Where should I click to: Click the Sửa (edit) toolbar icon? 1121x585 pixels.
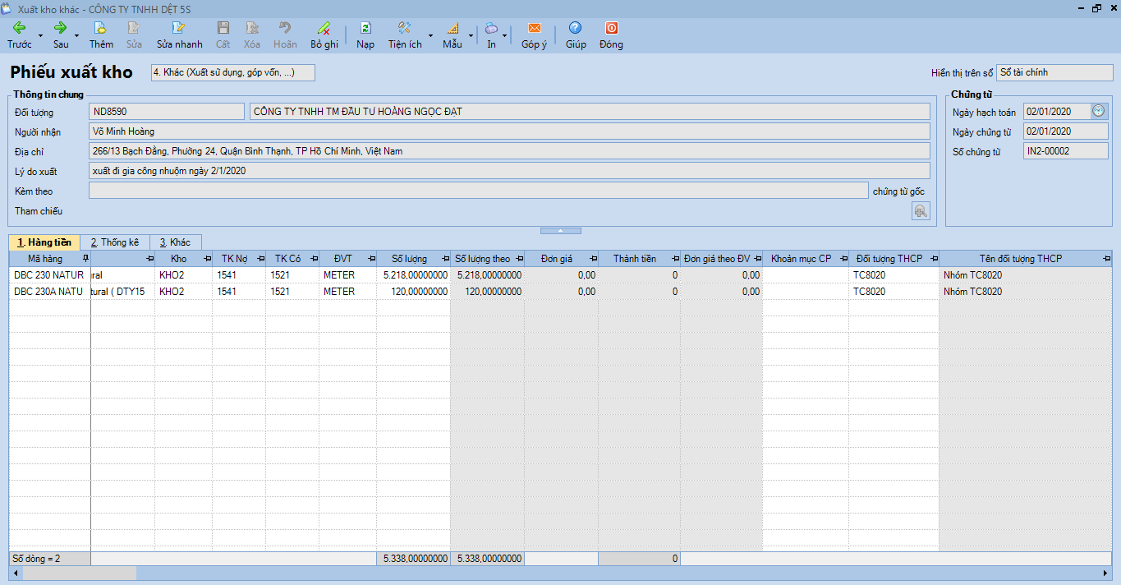click(134, 35)
